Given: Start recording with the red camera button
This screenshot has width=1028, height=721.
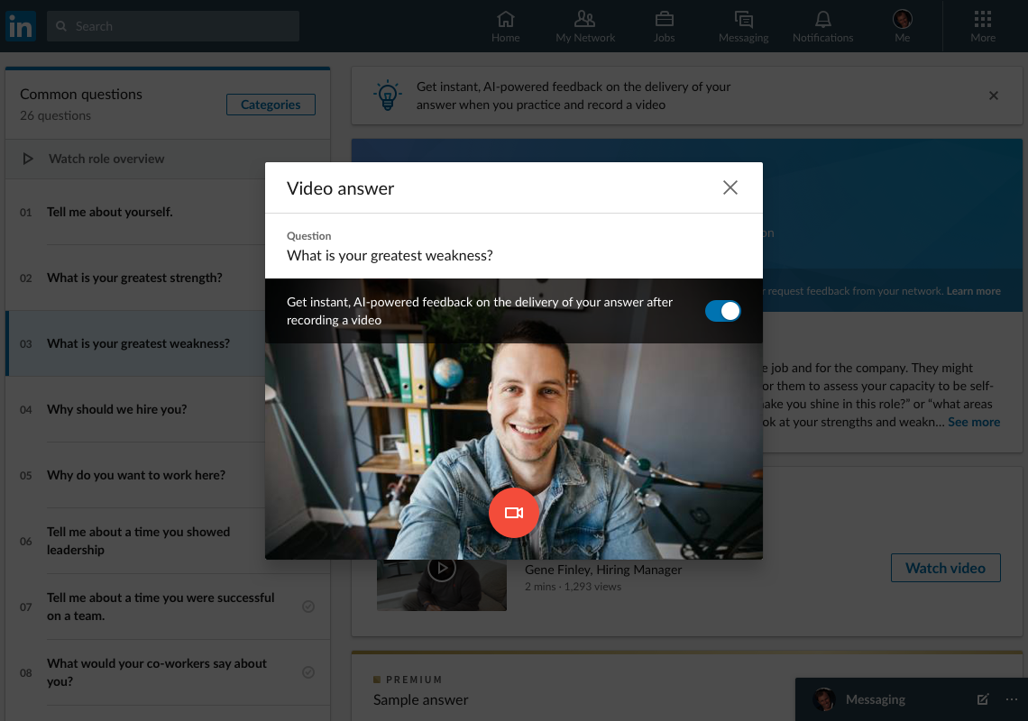Looking at the screenshot, I should coord(513,513).
